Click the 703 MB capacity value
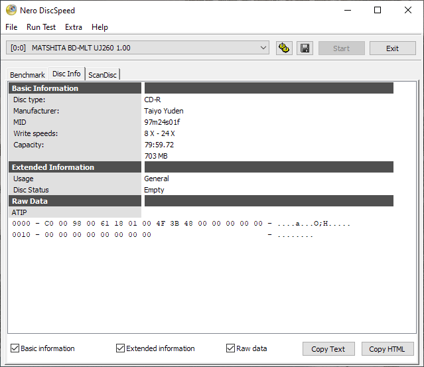 (156, 156)
